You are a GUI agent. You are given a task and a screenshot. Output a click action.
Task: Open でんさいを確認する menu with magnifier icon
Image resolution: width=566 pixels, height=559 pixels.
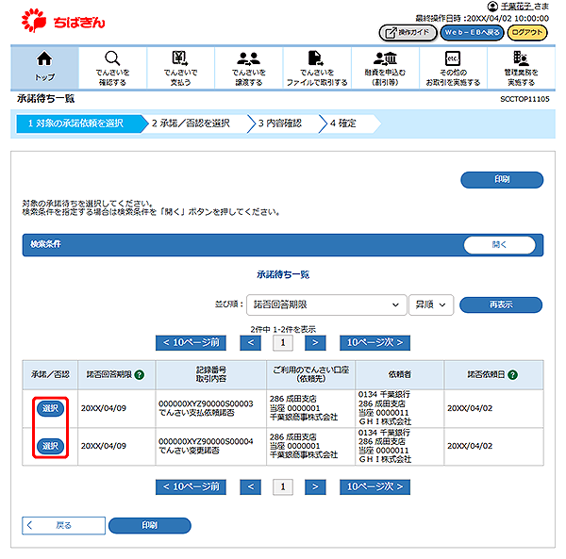(112, 66)
